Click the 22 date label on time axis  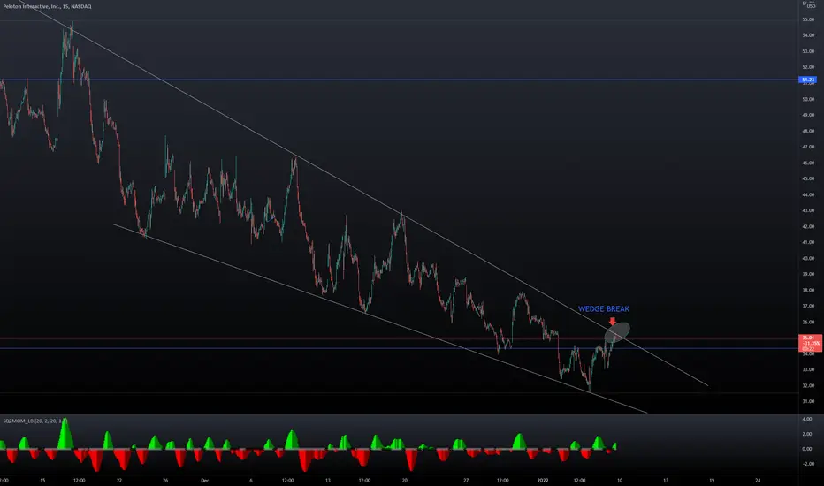pos(119,480)
